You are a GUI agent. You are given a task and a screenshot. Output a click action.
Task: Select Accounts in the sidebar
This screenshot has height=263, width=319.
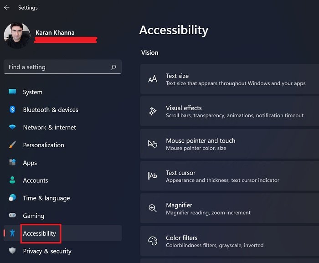pos(36,180)
